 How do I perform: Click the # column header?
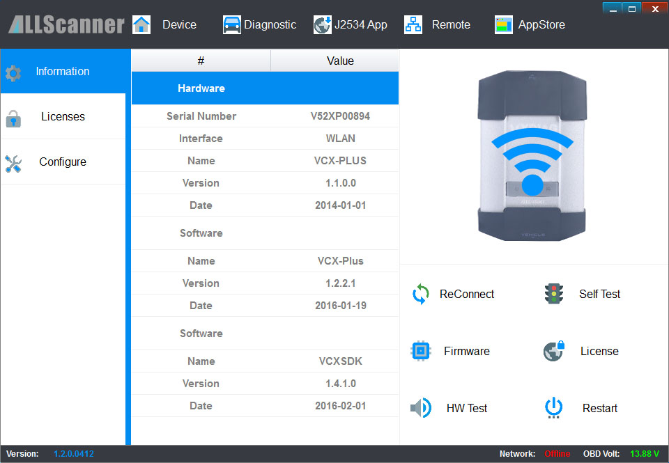[201, 61]
